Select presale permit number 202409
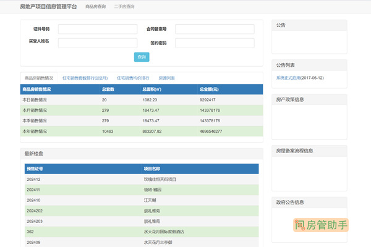Screen dimensions: 371x247 pyautogui.click(x=33, y=242)
